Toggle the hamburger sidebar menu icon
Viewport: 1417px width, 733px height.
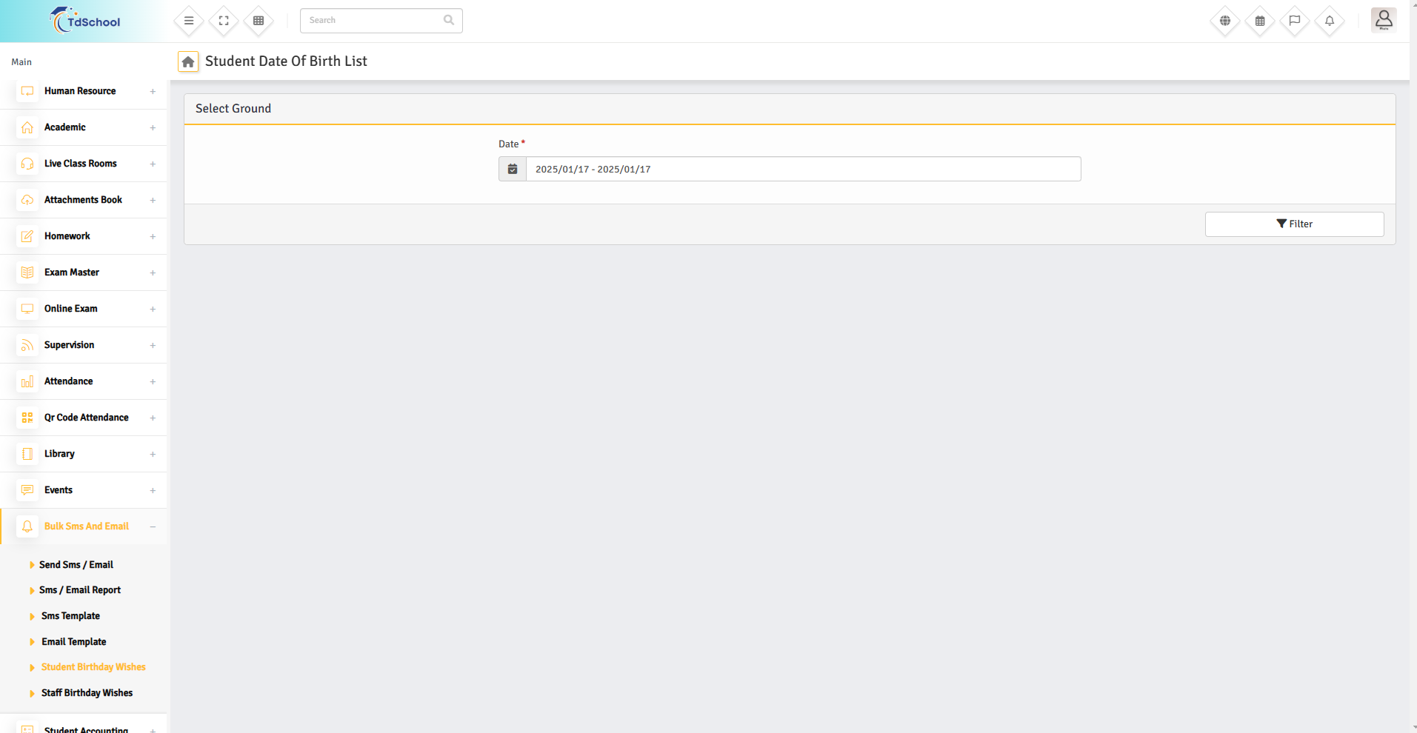(x=189, y=21)
